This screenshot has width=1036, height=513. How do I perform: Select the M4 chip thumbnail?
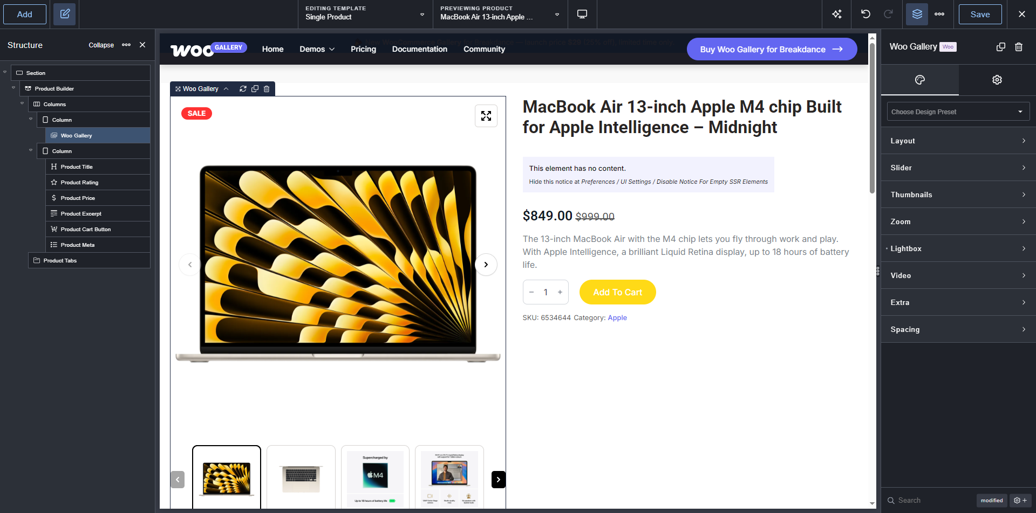point(375,477)
